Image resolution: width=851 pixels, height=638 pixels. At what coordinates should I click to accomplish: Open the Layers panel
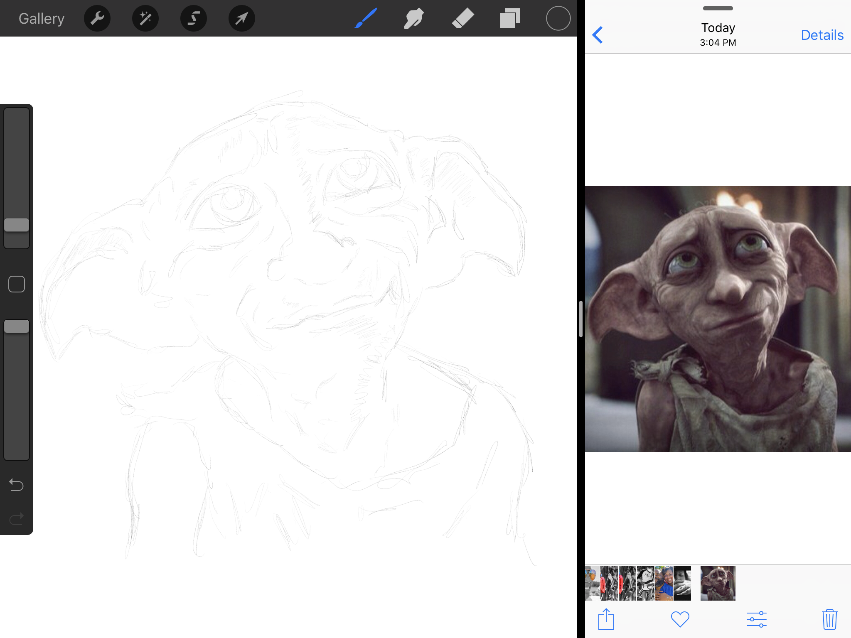(510, 19)
